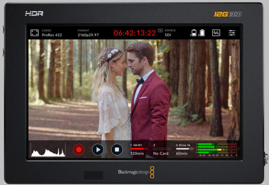Tap the VA101 red capacity bar

pos(139,149)
